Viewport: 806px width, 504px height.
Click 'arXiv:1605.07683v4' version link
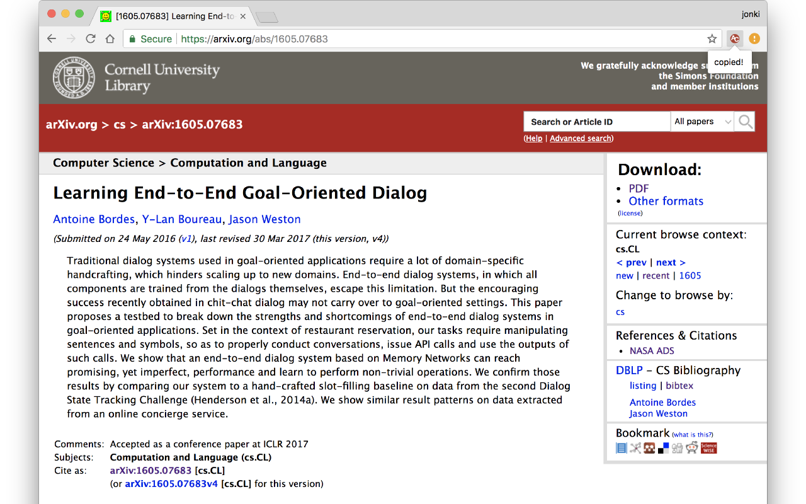tap(171, 484)
